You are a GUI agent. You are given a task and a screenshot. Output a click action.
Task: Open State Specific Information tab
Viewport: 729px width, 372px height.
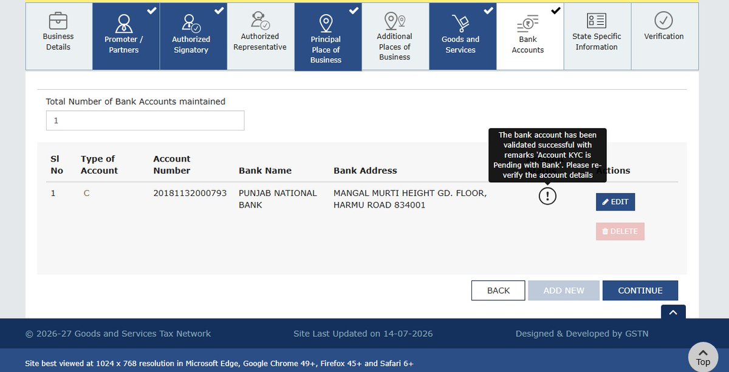click(x=597, y=36)
